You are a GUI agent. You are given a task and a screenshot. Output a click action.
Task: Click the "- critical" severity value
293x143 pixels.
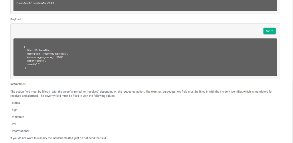(15, 103)
